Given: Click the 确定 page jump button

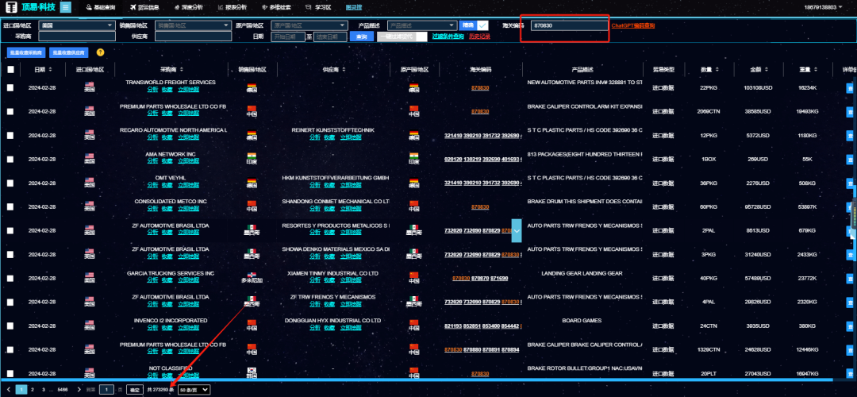Looking at the screenshot, I should pyautogui.click(x=134, y=389).
